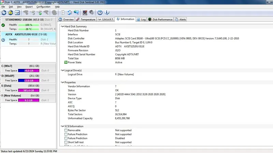The height and width of the screenshot is (153, 273).
Task: Toggle the Failure Prediction checkbox marked Disabled
Action: coord(66,138)
